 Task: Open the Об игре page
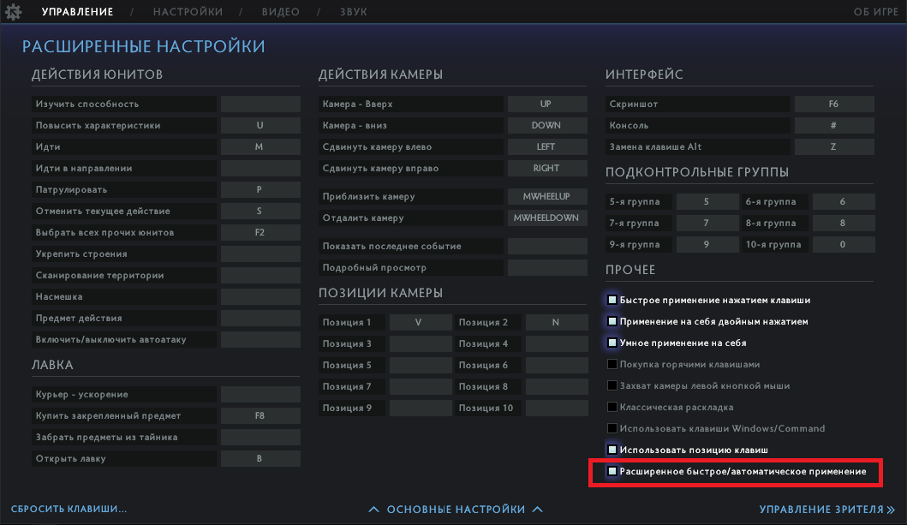click(x=874, y=12)
